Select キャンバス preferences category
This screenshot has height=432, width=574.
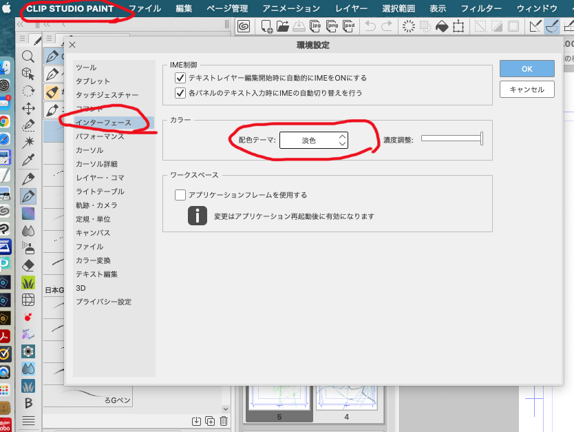[93, 233]
